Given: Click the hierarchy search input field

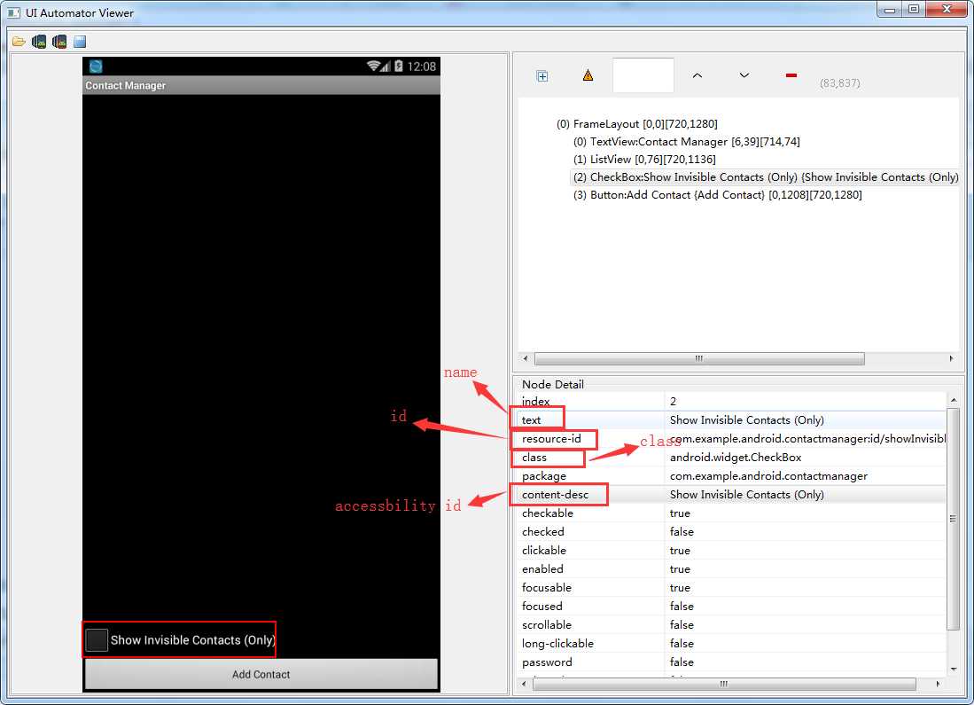Looking at the screenshot, I should [x=643, y=75].
